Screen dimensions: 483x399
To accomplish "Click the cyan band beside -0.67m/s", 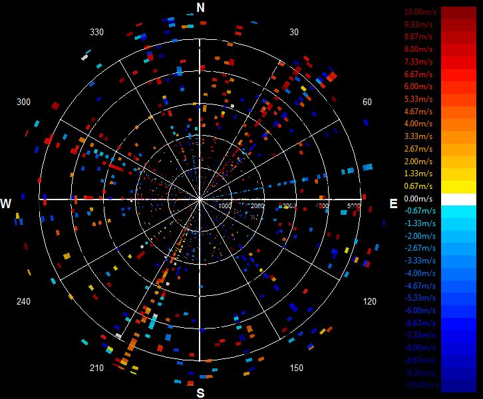I will click(x=458, y=212).
